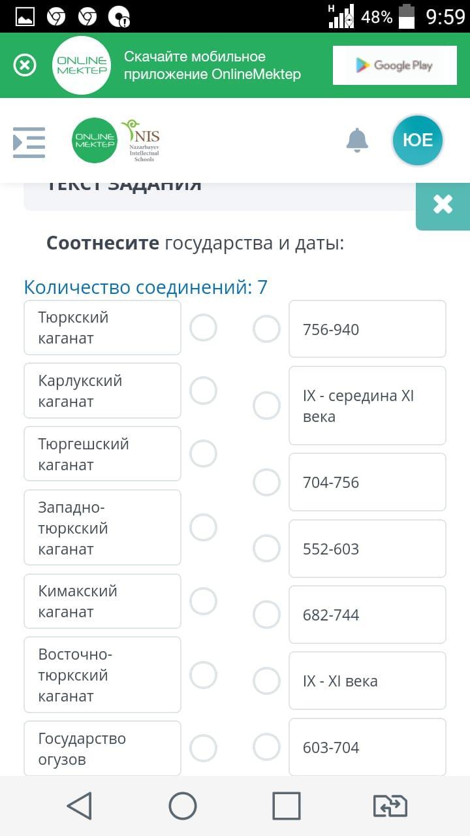Tap the IX - середина XI века box
The width and height of the screenshot is (470, 836).
click(367, 406)
